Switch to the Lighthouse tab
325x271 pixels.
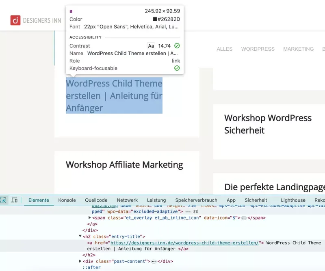(293, 200)
